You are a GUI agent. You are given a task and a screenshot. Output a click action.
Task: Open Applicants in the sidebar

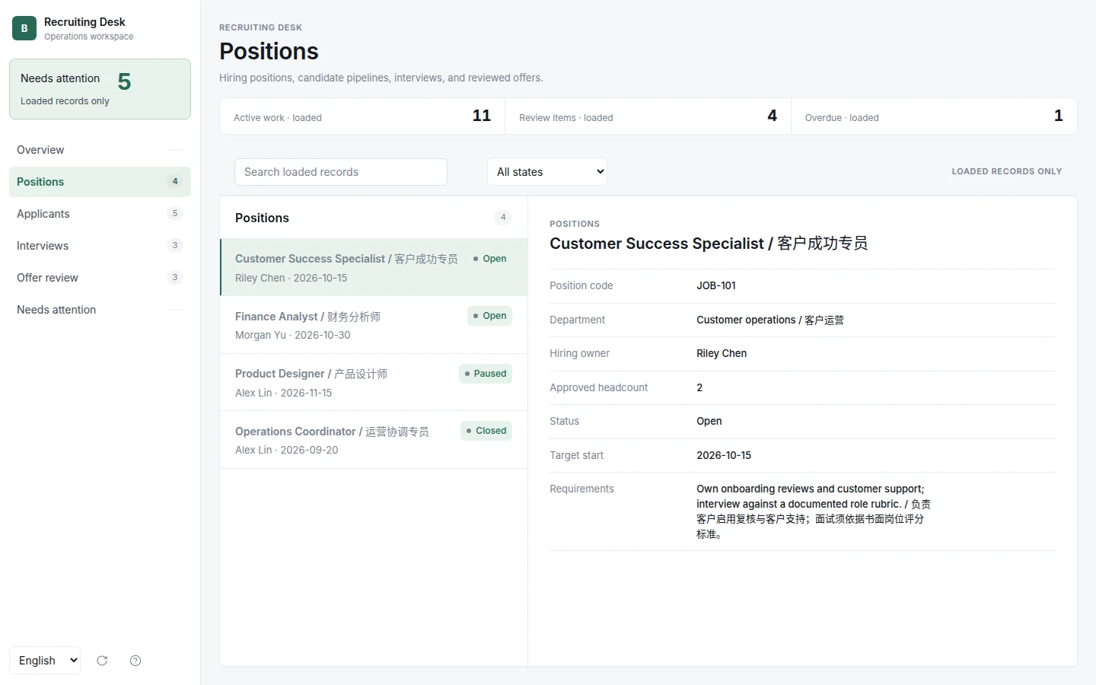click(100, 214)
